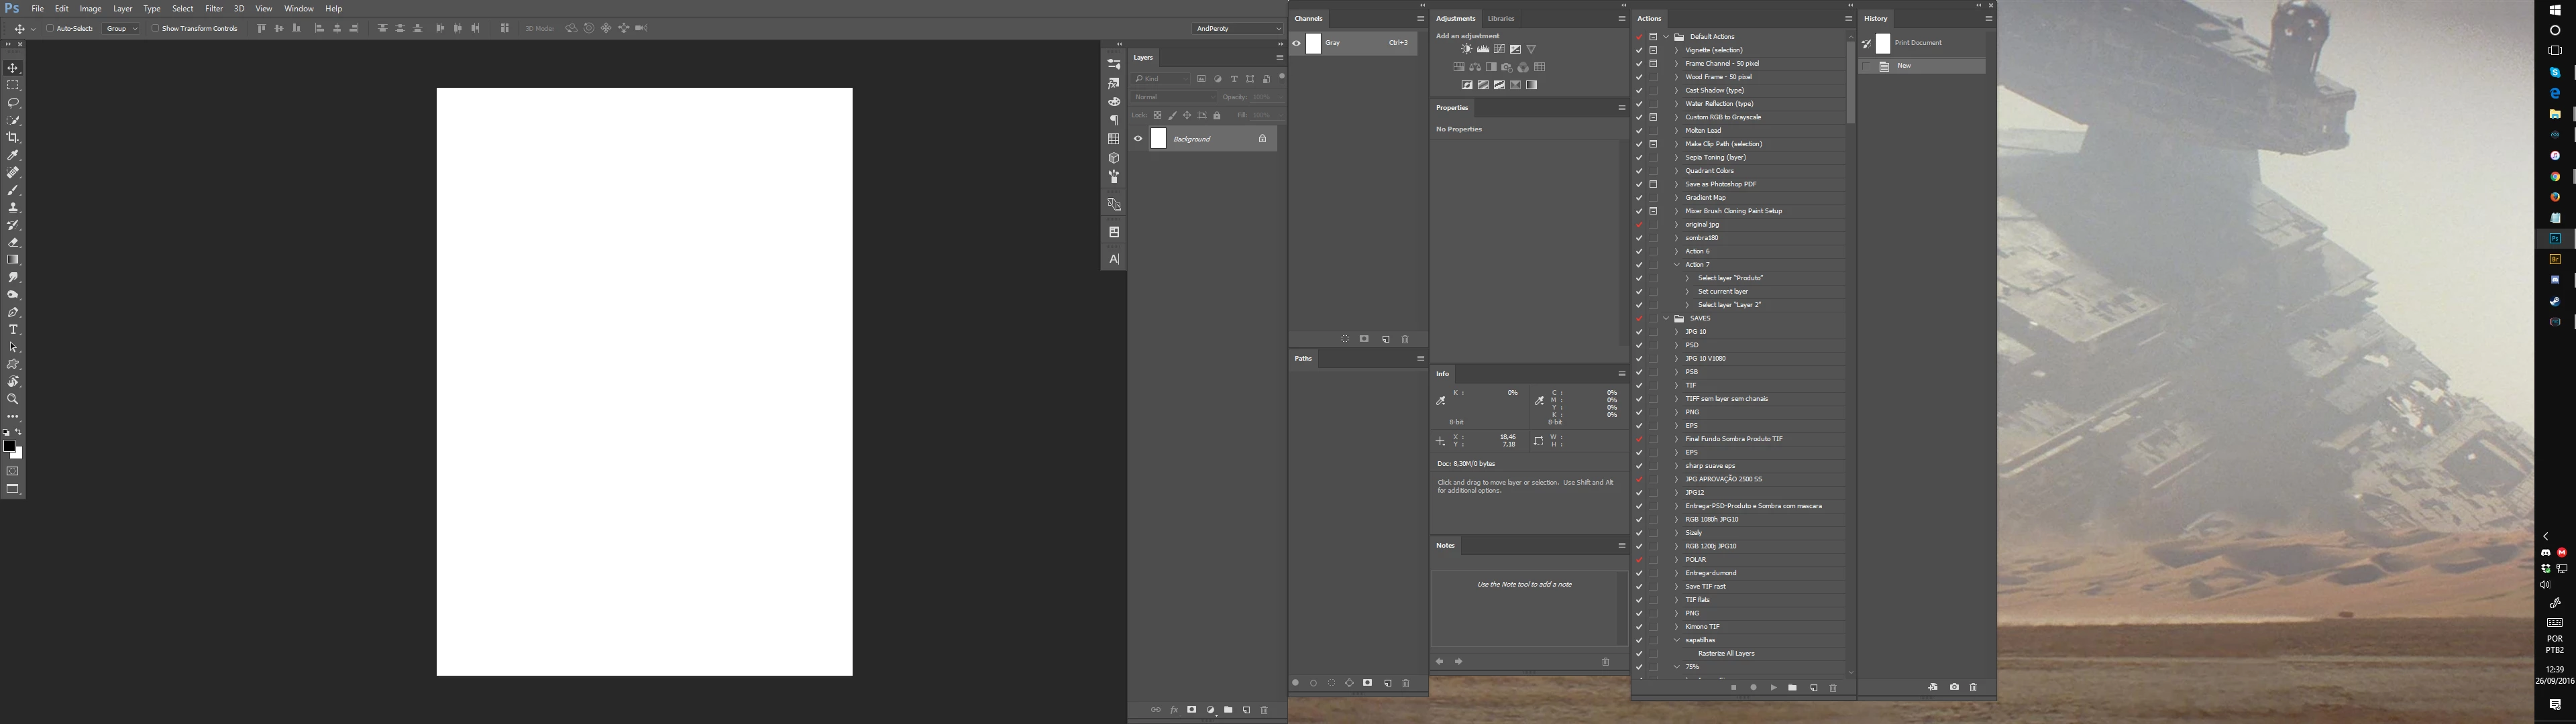Open the Group dropdown in options bar
Viewport: 2576px width, 724px height.
pos(122,29)
